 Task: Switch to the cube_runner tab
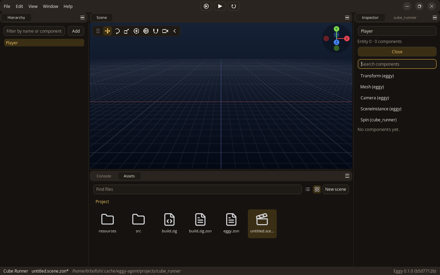[x=405, y=18]
